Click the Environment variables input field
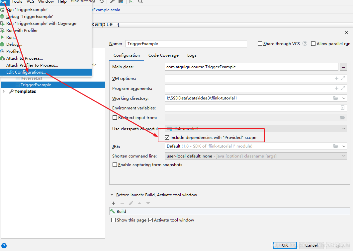This screenshot has width=353, height=251. pos(255,108)
